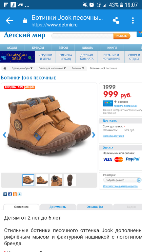Open Способы доставки link
The width and height of the screenshot is (142, 252).
coord(113,136)
